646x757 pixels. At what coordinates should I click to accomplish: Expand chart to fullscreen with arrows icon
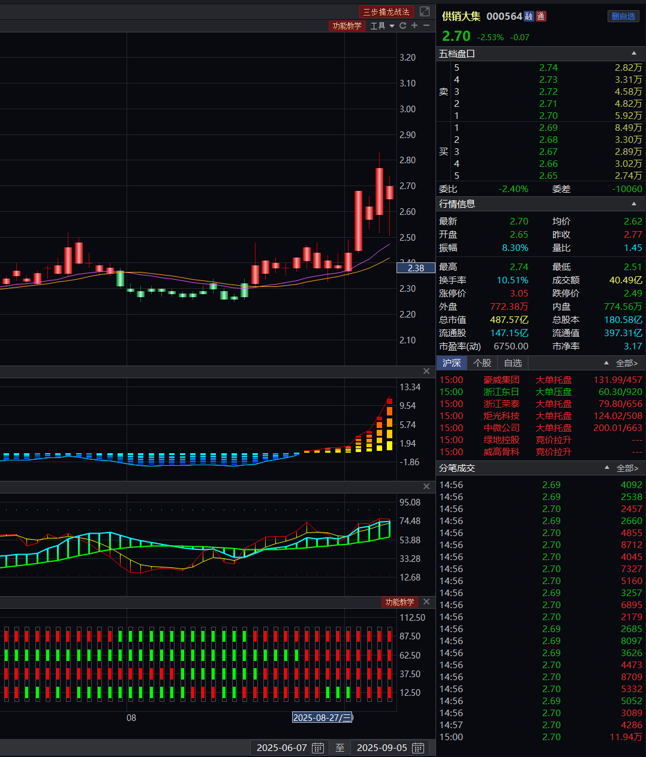[x=425, y=11]
